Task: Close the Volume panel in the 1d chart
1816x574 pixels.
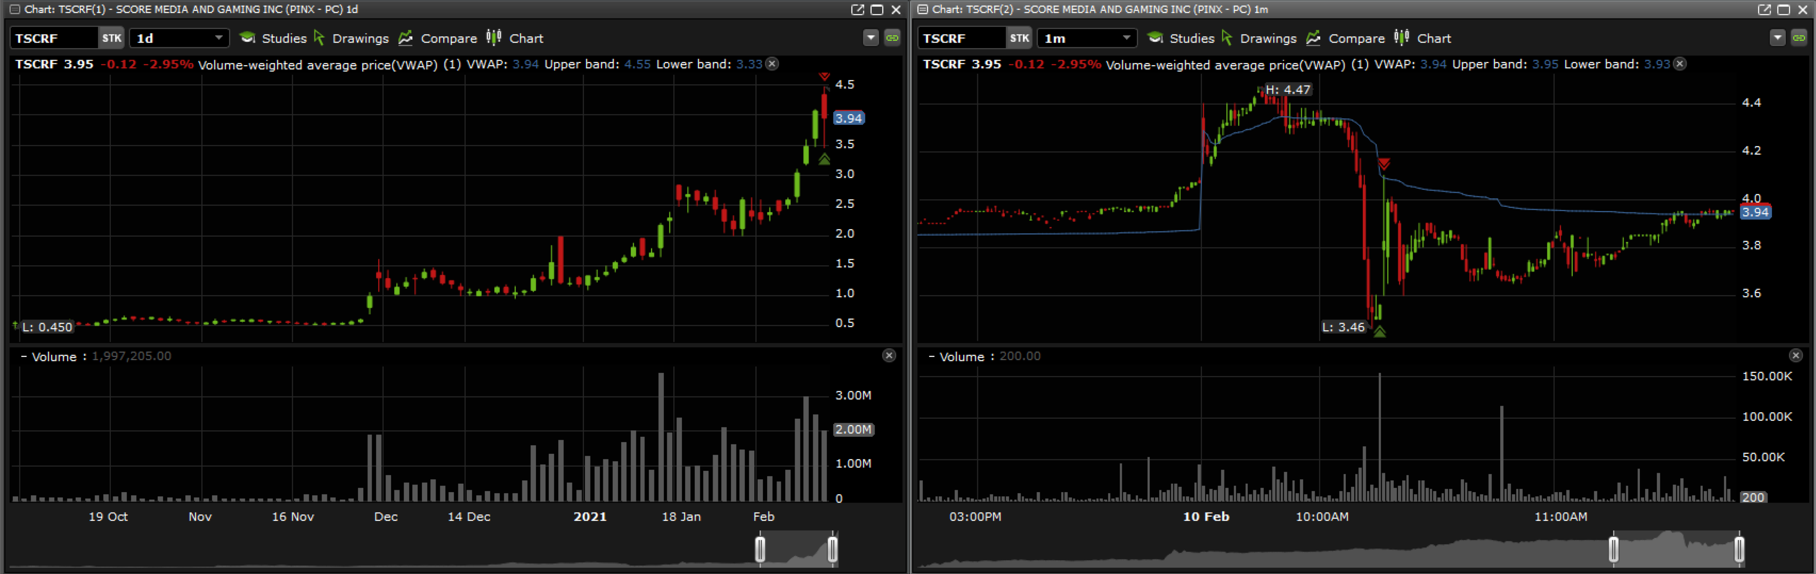Action: (889, 356)
